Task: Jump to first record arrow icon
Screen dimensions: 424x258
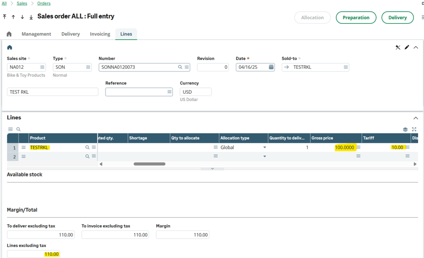Action: (x=5, y=17)
